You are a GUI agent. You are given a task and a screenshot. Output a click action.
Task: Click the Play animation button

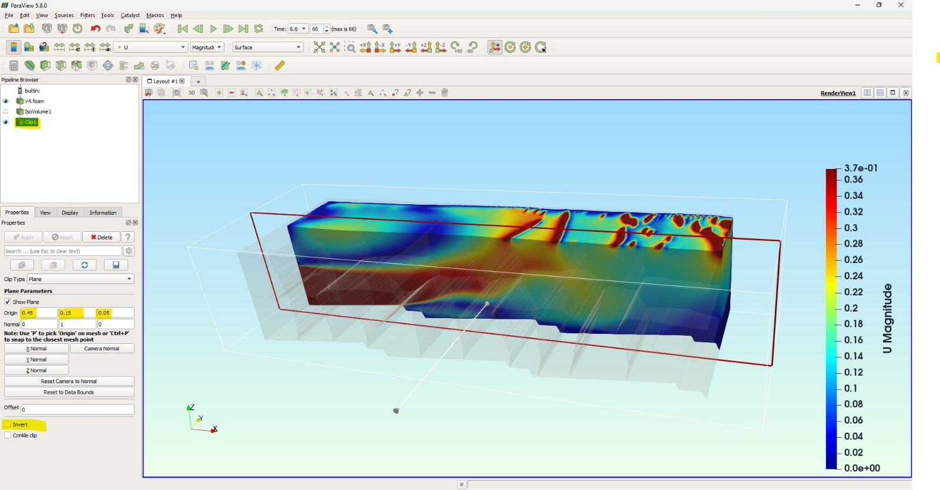213,29
